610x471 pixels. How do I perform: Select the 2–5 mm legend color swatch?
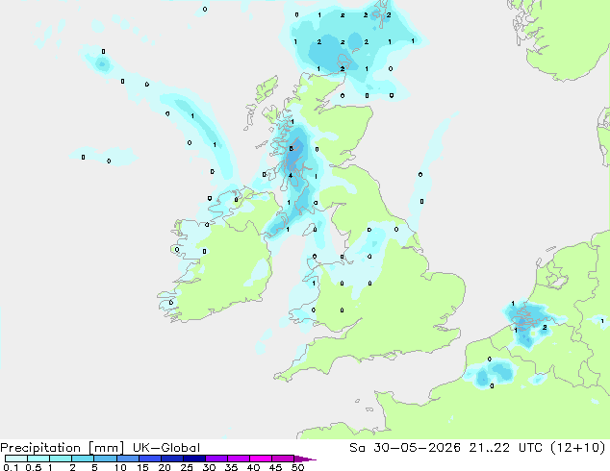pos(83,459)
